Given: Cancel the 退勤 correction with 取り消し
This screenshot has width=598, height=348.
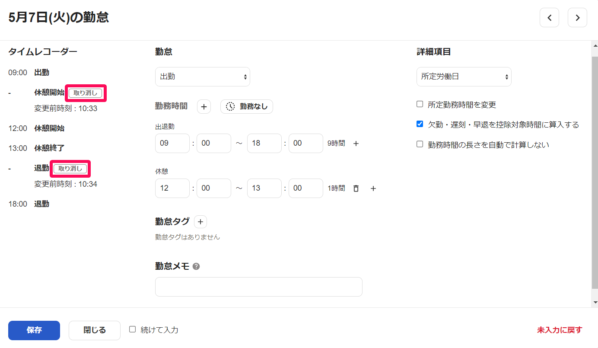Looking at the screenshot, I should pos(70,169).
